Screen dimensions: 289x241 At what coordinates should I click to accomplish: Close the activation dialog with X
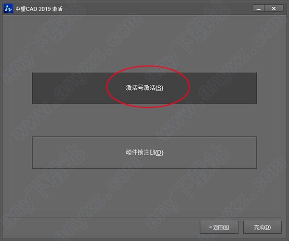[274, 8]
